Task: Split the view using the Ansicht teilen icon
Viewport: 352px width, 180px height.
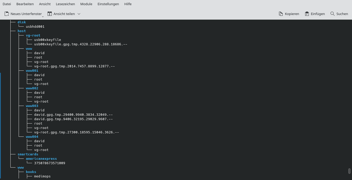Action: 49,14
